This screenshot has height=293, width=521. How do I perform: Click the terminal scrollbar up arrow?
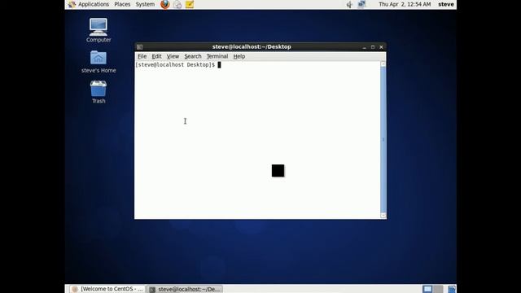383,64
